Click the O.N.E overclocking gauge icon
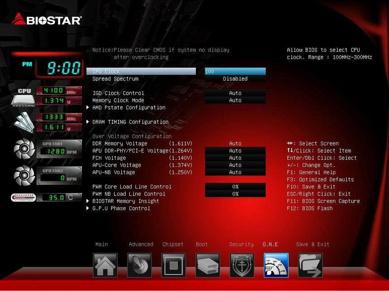Screen dimensions: 389x291 [276, 265]
